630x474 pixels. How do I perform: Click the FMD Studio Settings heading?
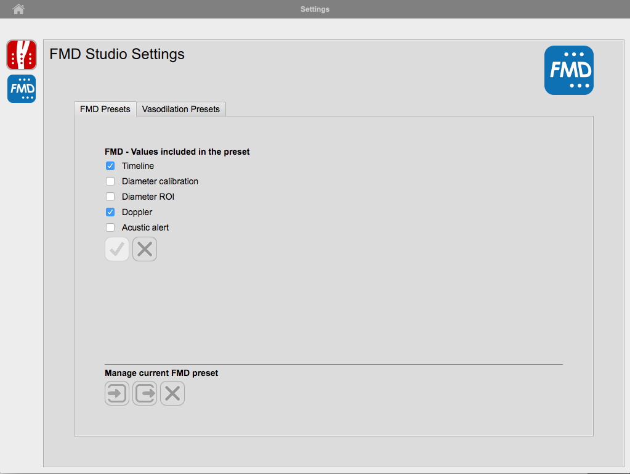pyautogui.click(x=117, y=54)
